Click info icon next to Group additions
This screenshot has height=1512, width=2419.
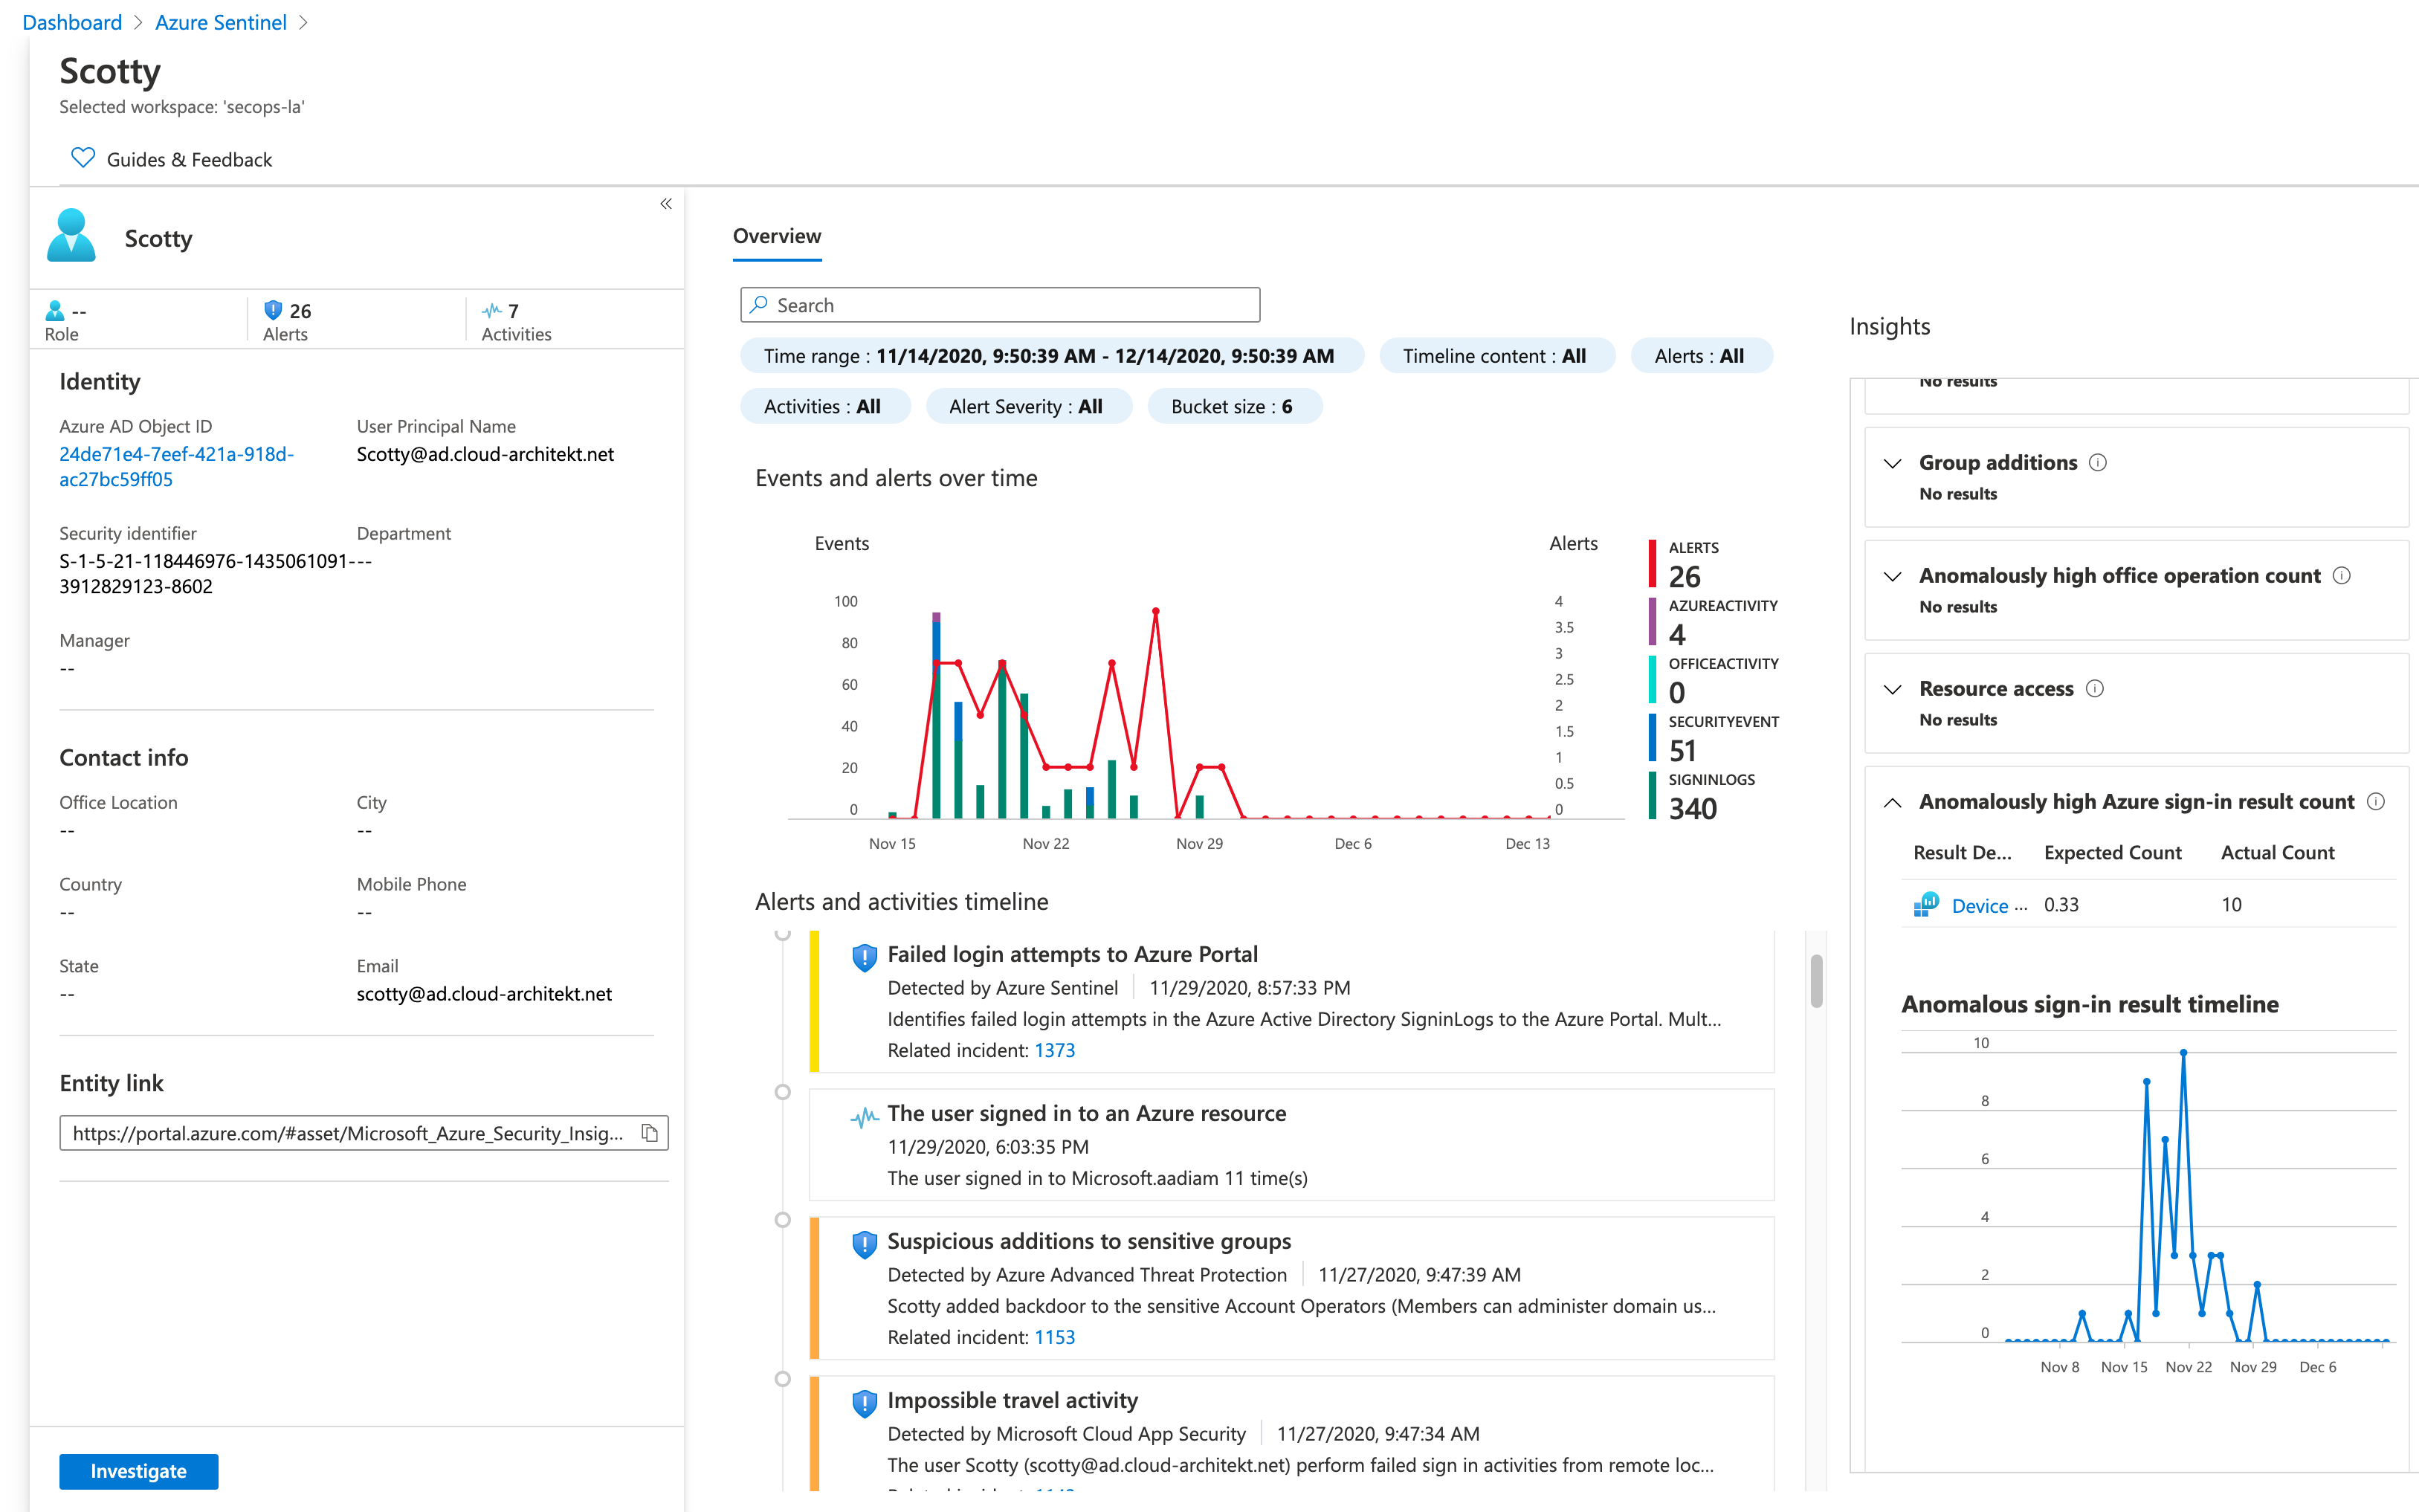[x=2098, y=463]
